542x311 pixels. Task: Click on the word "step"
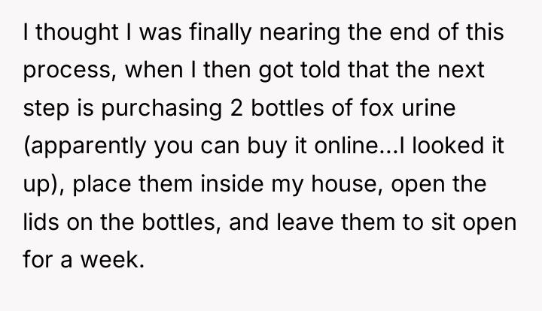tap(46, 109)
